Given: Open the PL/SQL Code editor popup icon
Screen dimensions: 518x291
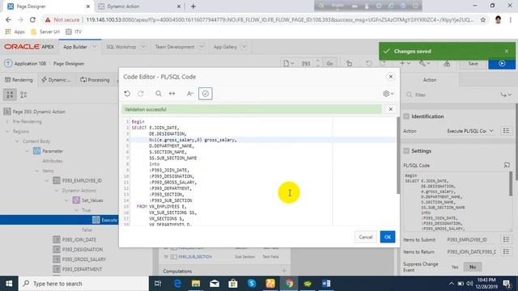Looking at the screenshot, I should (507, 165).
